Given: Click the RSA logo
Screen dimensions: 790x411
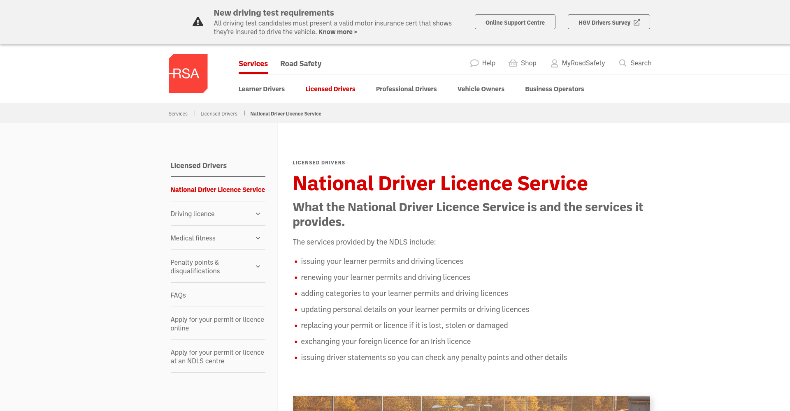Looking at the screenshot, I should (x=188, y=74).
